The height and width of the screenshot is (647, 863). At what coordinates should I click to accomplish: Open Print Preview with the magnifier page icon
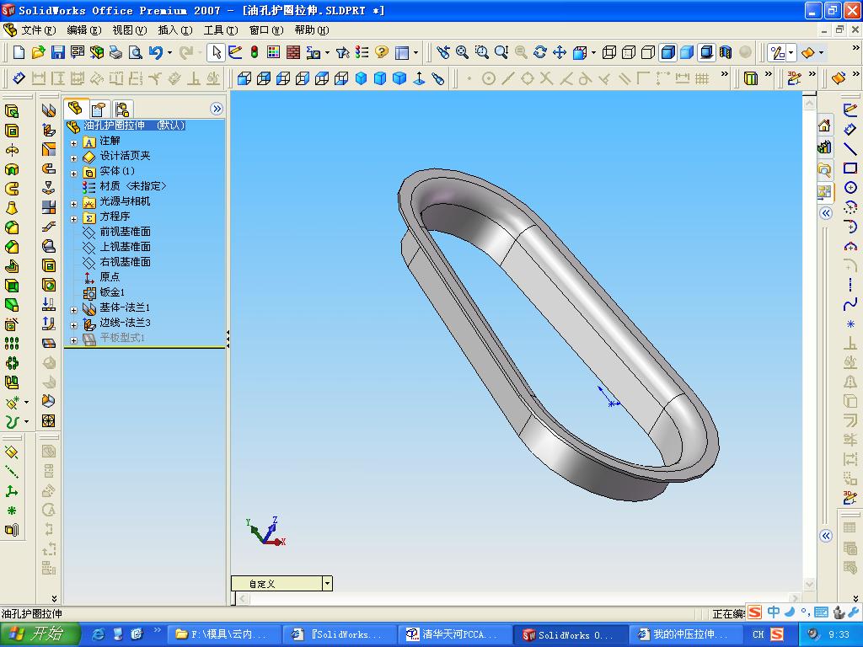pyautogui.click(x=135, y=52)
